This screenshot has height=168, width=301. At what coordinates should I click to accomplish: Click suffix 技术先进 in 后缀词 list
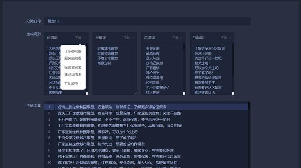coord(153,92)
